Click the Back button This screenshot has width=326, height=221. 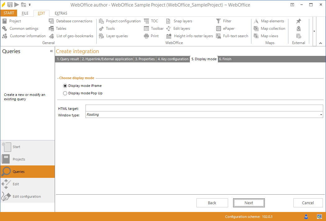pyautogui.click(x=212, y=203)
